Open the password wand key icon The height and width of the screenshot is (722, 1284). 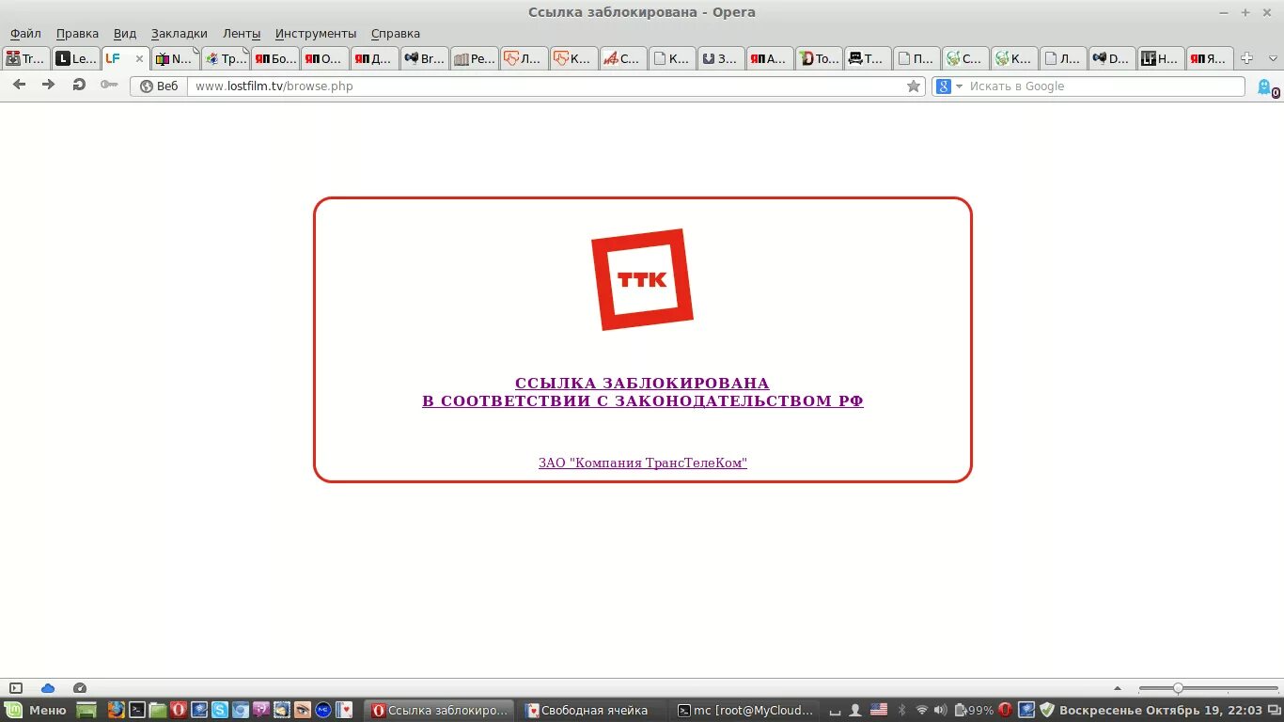coord(109,85)
